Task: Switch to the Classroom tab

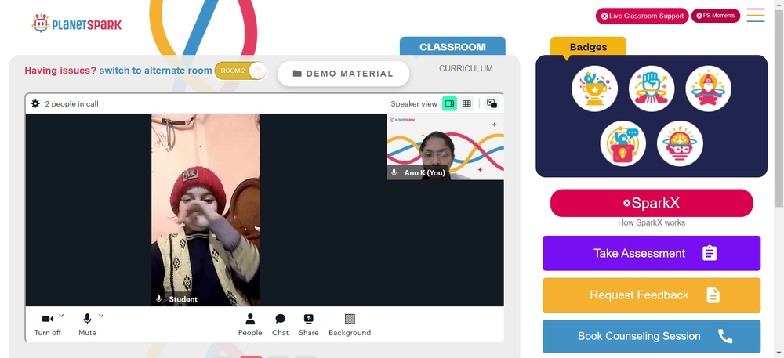Action: 452,47
